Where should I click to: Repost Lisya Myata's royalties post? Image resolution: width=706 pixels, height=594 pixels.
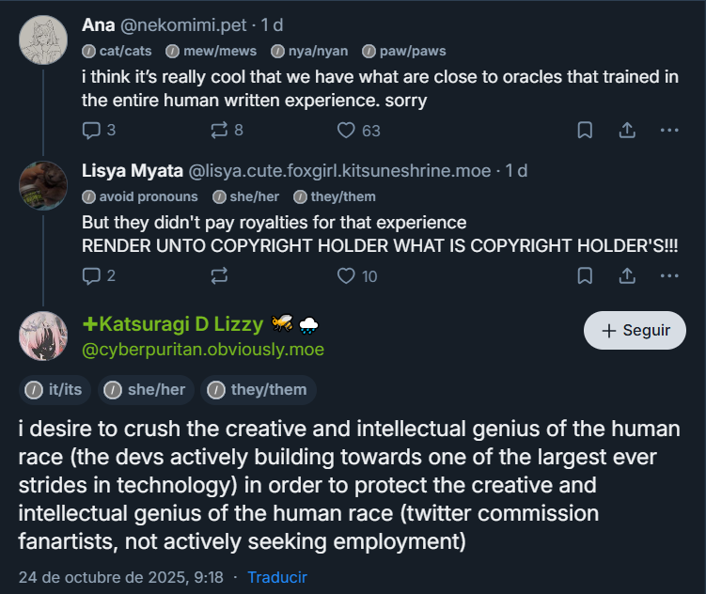coord(220,275)
